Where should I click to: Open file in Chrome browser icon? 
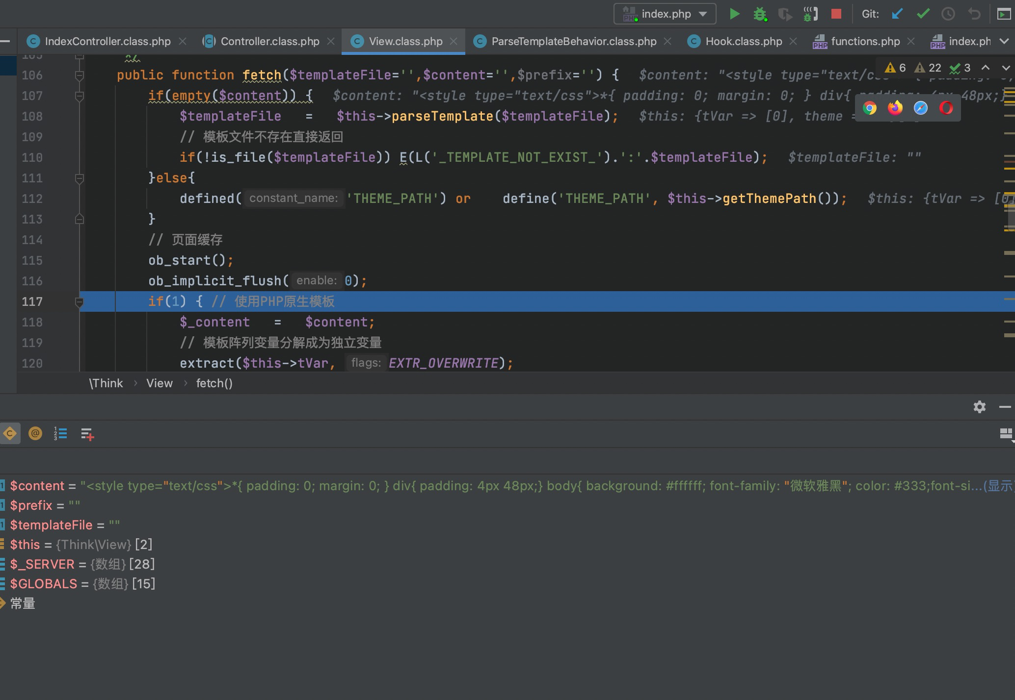click(870, 108)
